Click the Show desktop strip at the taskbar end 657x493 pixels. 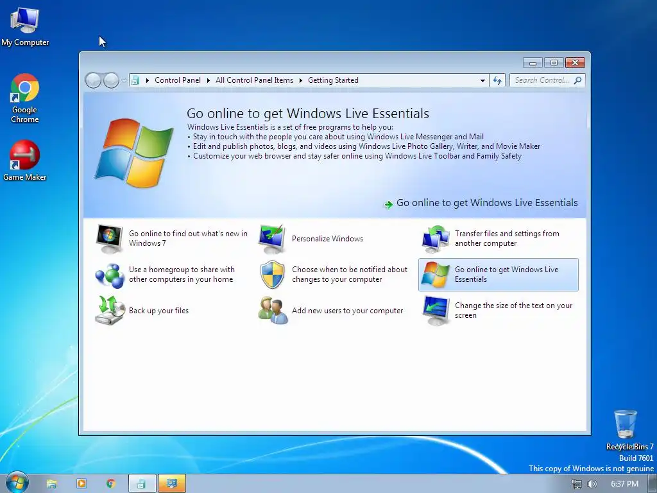[653, 484]
